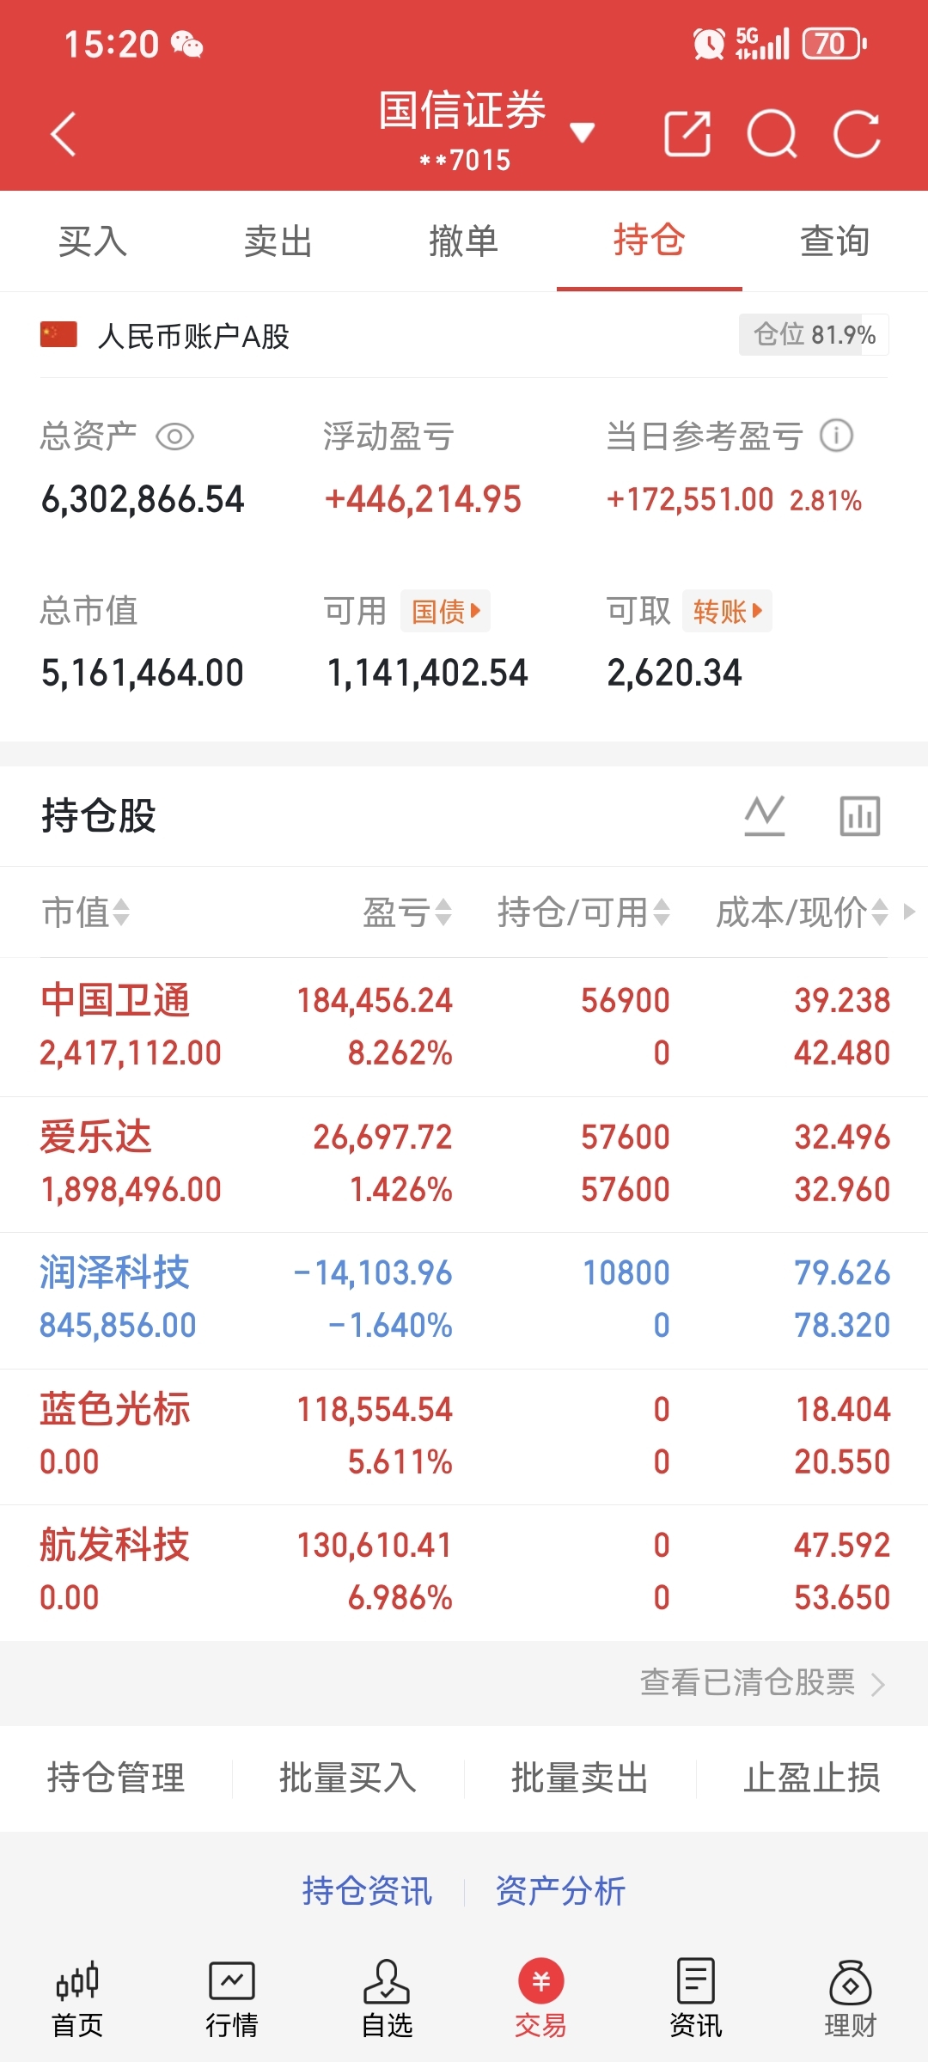Viewport: 928px width, 2062px height.
Task: Tap 总市值 value 5,161,464.00
Action: click(x=143, y=673)
